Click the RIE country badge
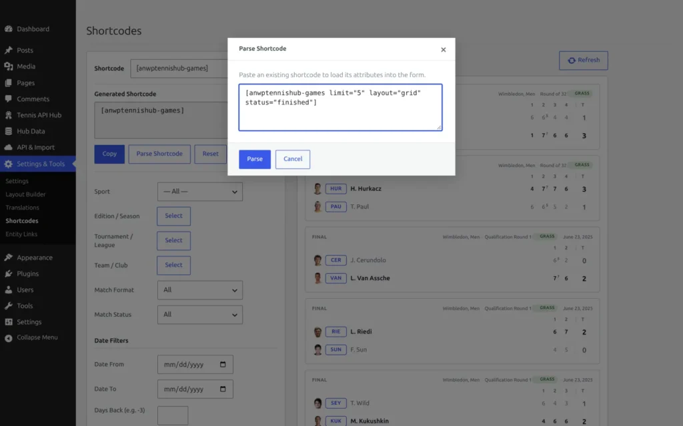This screenshot has height=426, width=683. click(x=336, y=331)
